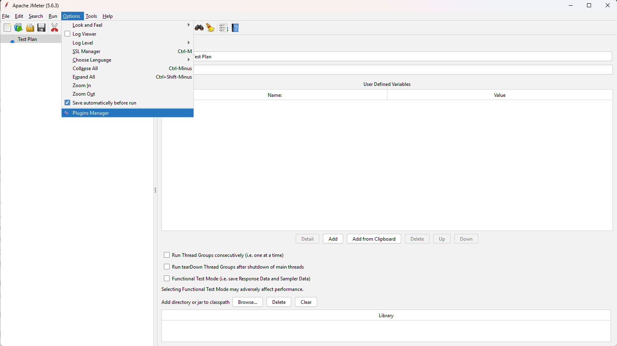
Task: Click the User Defined Variables label
Action: (387, 84)
